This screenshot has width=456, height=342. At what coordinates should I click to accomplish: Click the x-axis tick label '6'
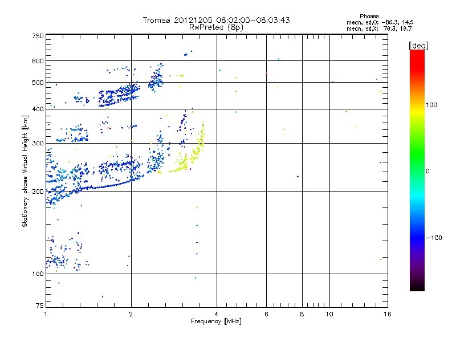266,314
